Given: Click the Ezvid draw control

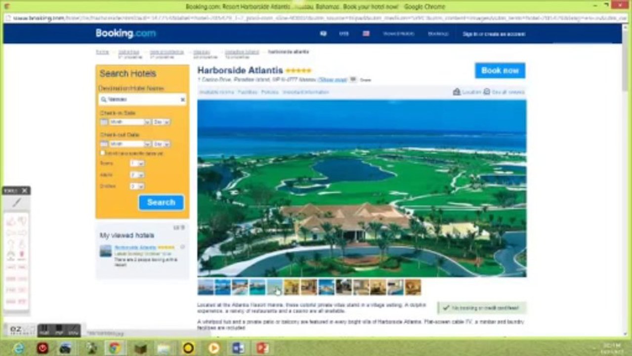Looking at the screenshot, I should point(73,330).
